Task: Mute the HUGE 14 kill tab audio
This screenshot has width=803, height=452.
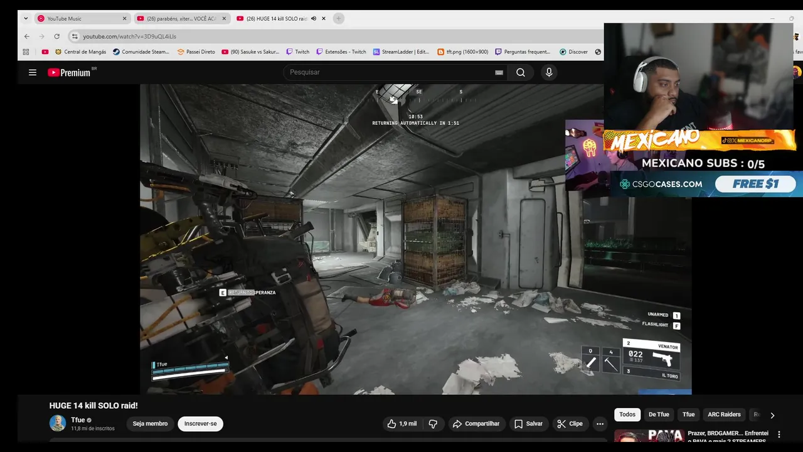Action: [x=314, y=19]
